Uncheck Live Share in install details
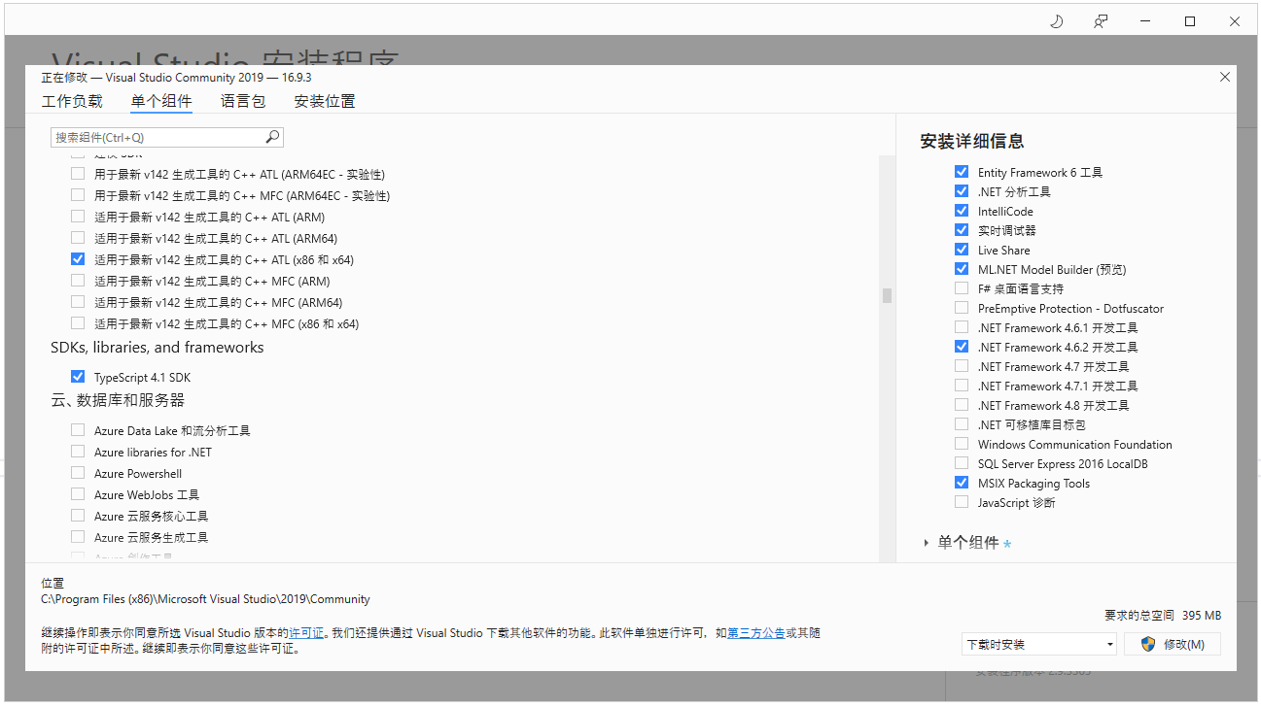Image resolution: width=1261 pixels, height=707 pixels. [962, 250]
